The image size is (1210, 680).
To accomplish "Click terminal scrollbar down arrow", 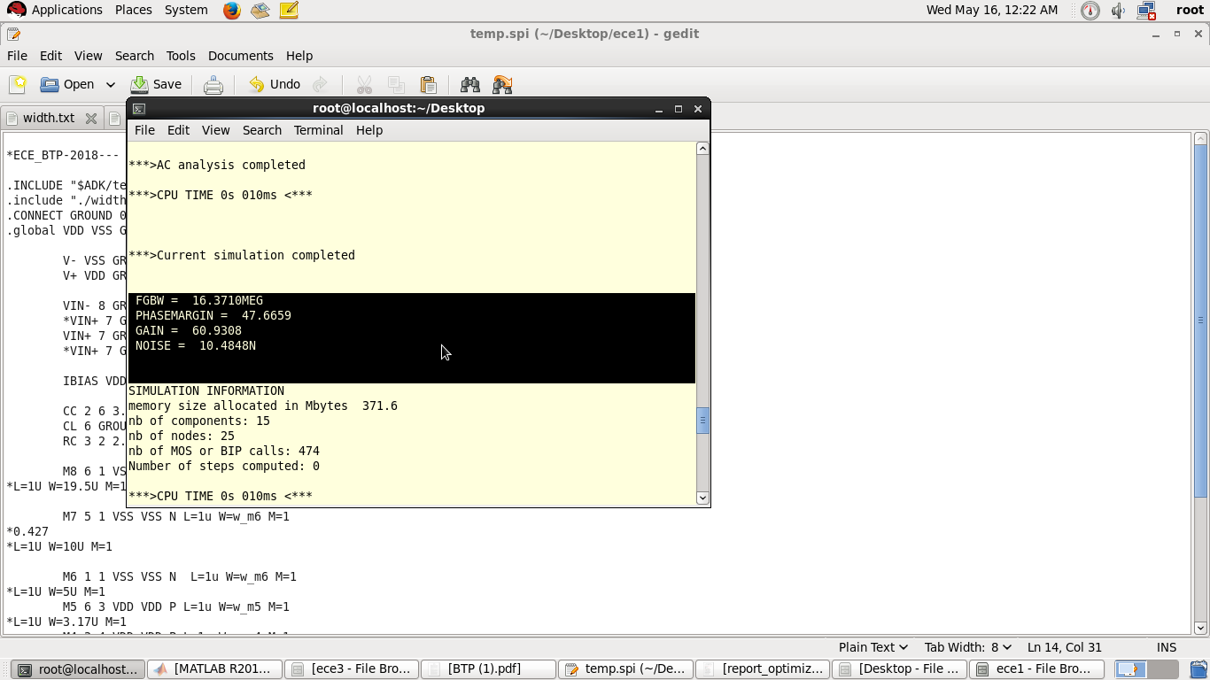I will (702, 498).
